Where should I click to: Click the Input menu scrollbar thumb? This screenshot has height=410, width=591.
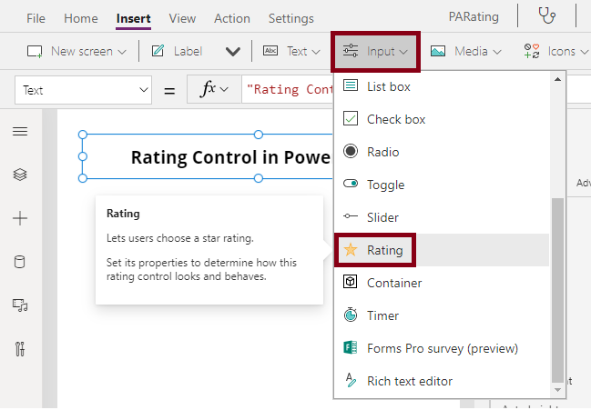[557, 290]
